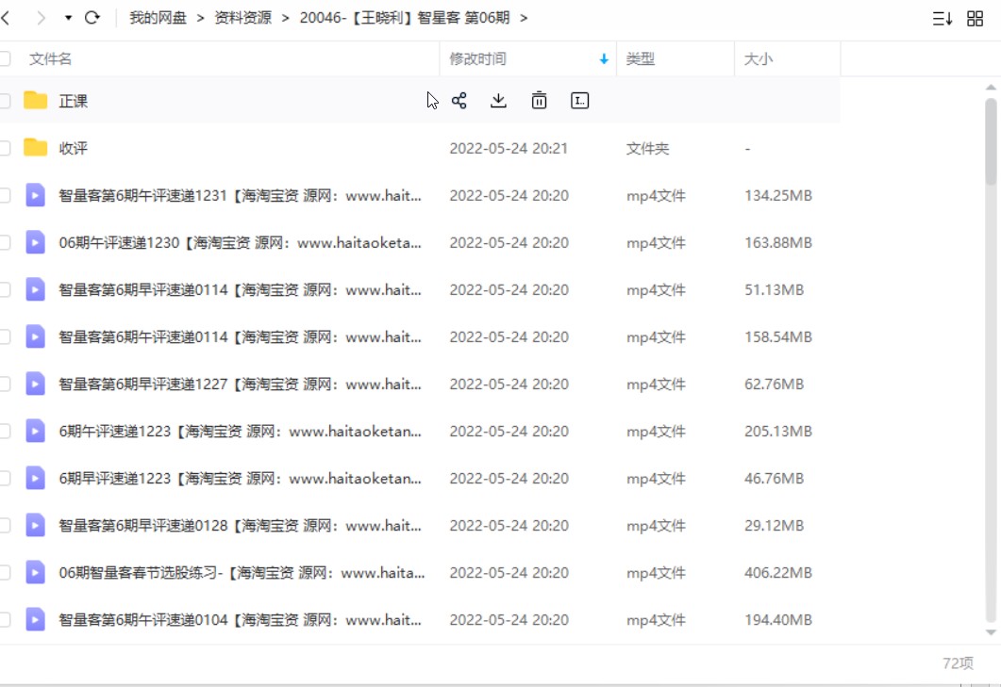Go forward with the forward arrow
The image size is (1001, 687).
point(42,18)
